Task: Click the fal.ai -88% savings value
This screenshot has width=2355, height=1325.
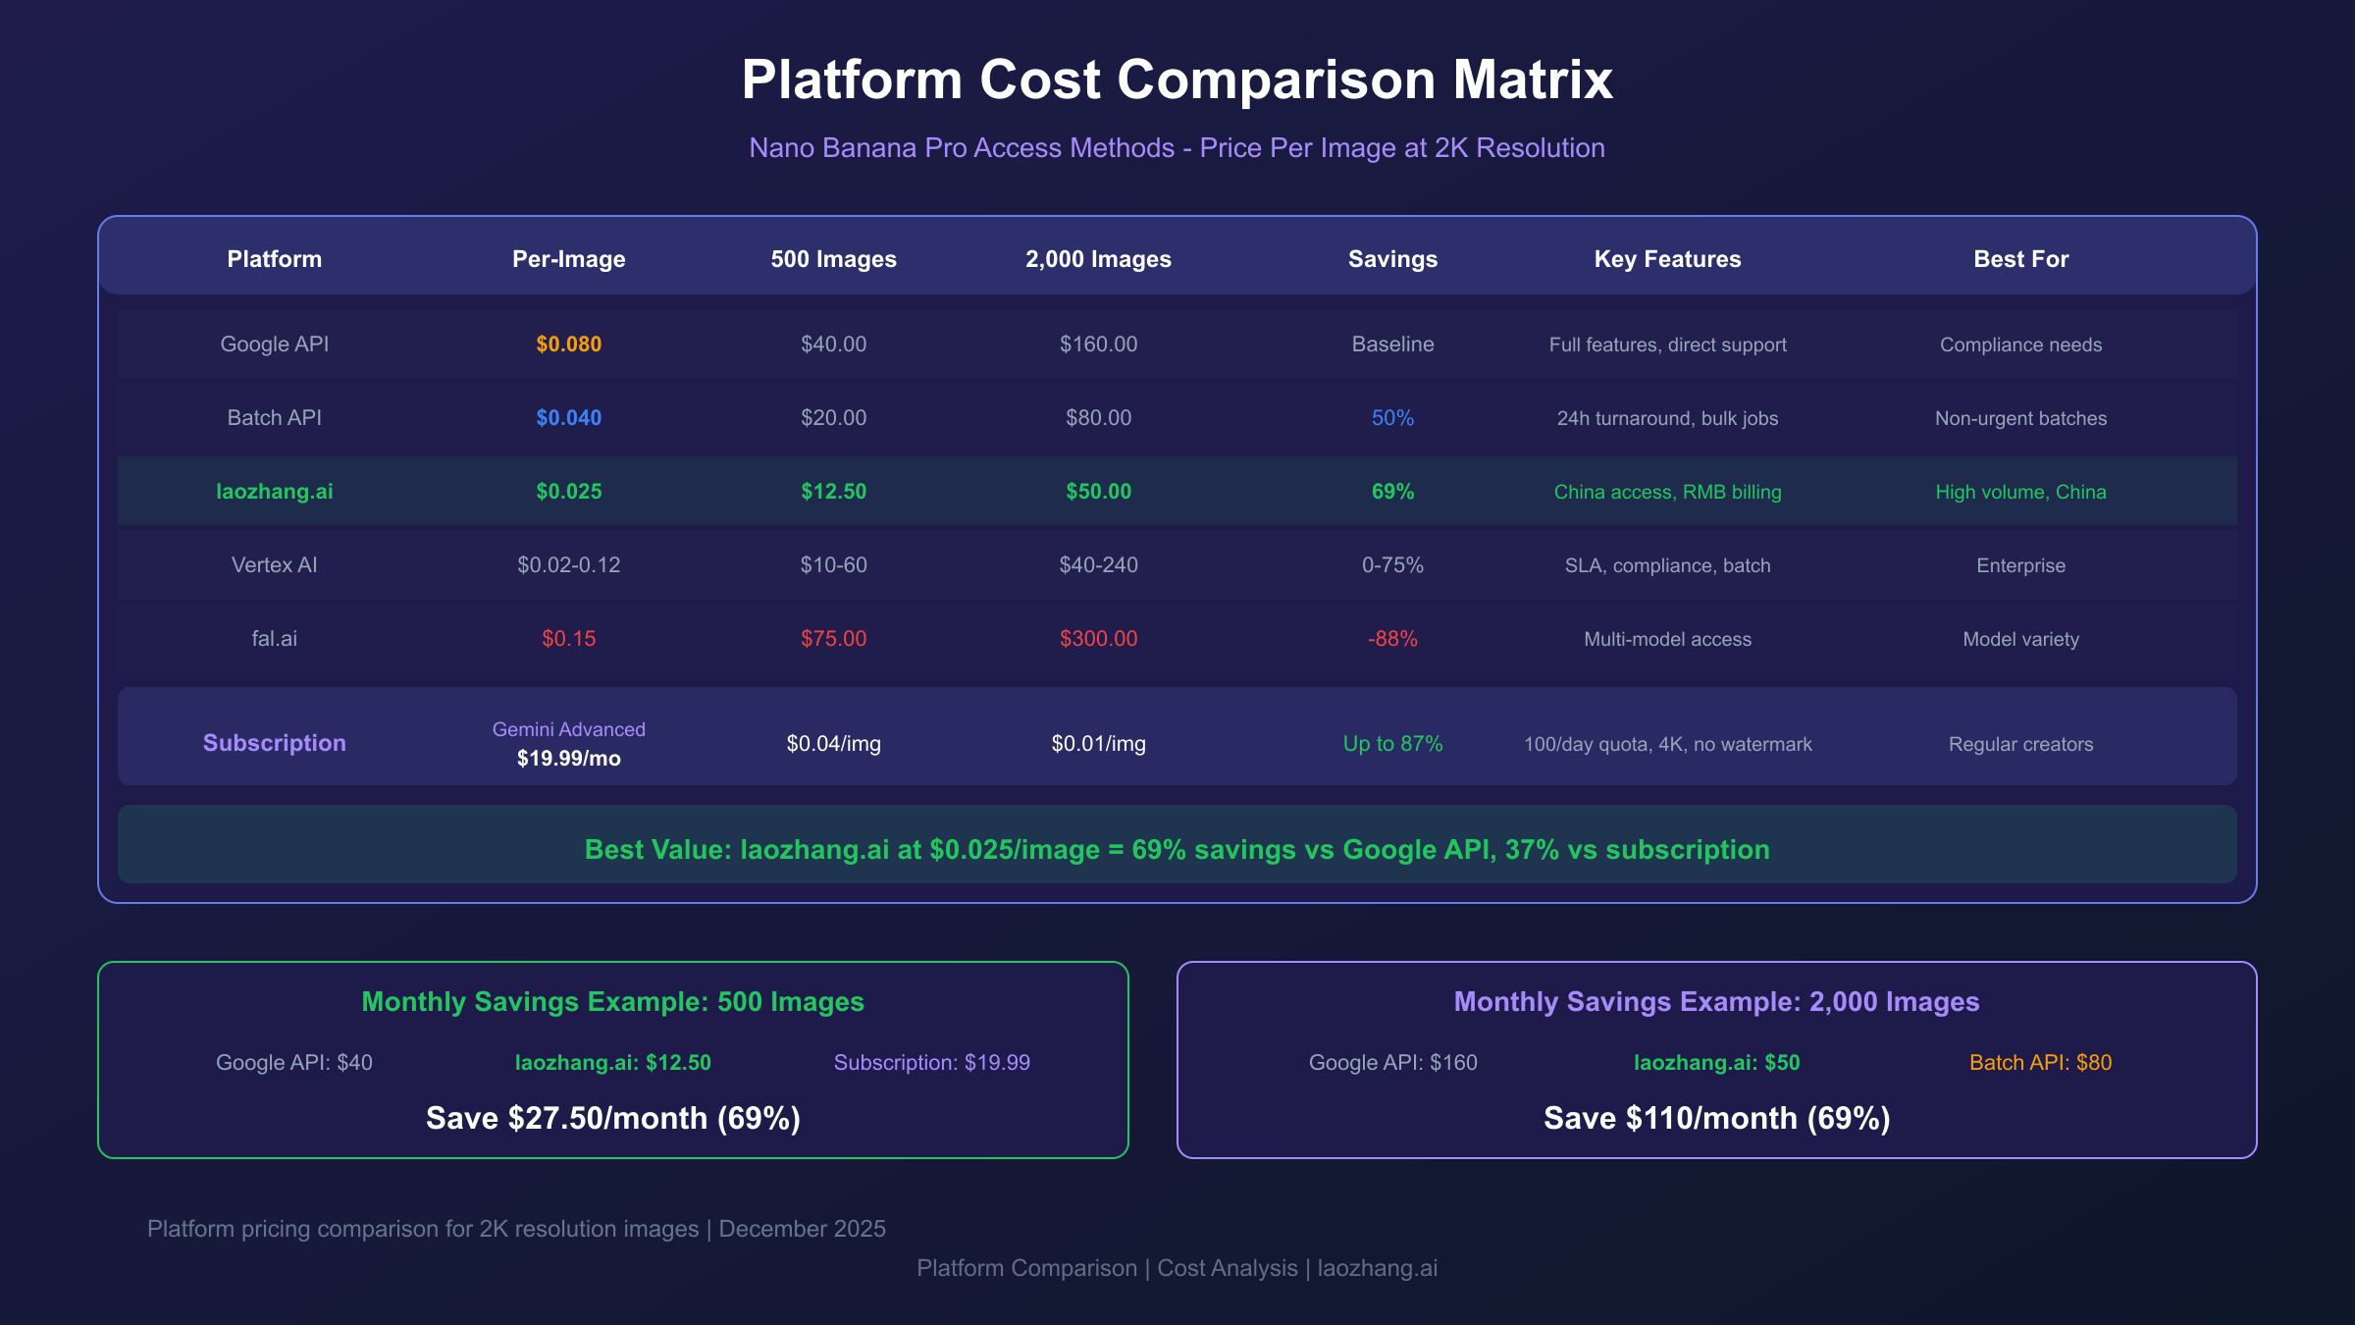Action: (x=1392, y=639)
